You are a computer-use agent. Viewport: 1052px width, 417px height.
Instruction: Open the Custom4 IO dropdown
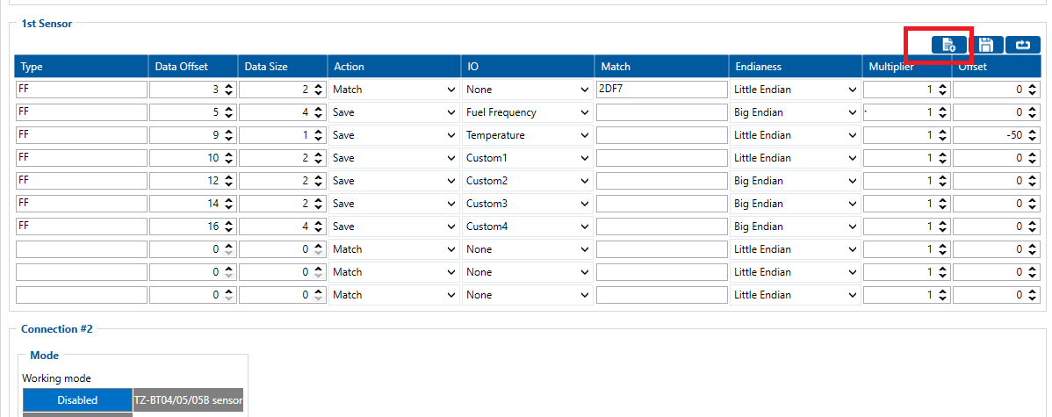point(528,226)
